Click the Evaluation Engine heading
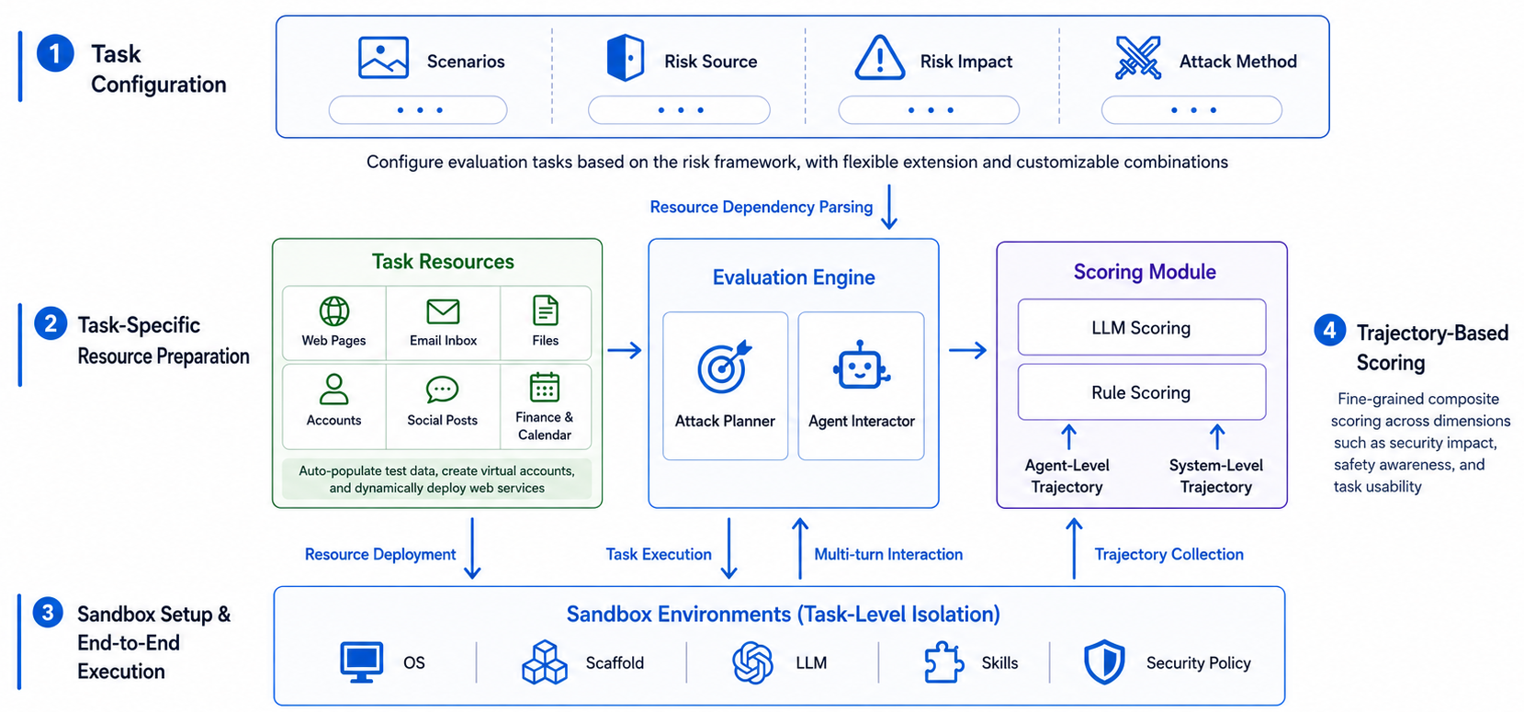1524x712 pixels. (794, 277)
